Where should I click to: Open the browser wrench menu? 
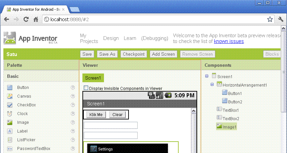[x=281, y=19]
